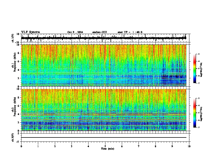
Task: Click the ch.1 color bar "-7" label
Action: click(198, 83)
